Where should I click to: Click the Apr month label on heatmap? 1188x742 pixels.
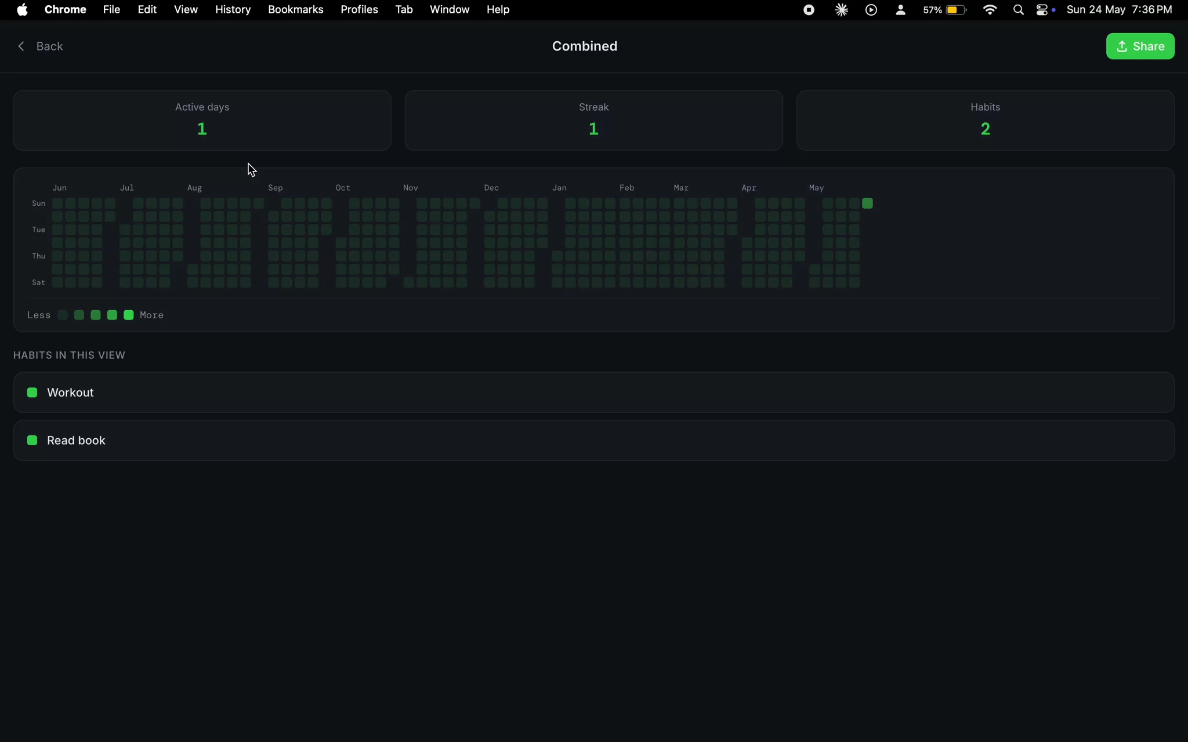tap(748, 188)
